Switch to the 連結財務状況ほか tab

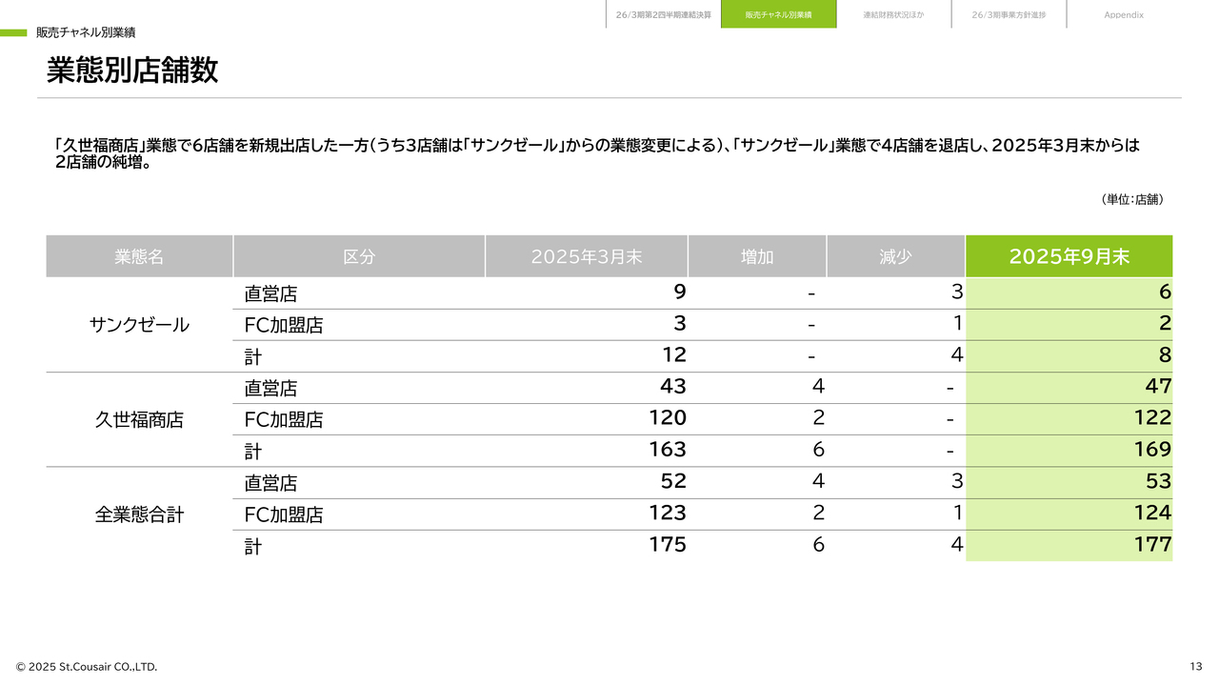click(893, 15)
